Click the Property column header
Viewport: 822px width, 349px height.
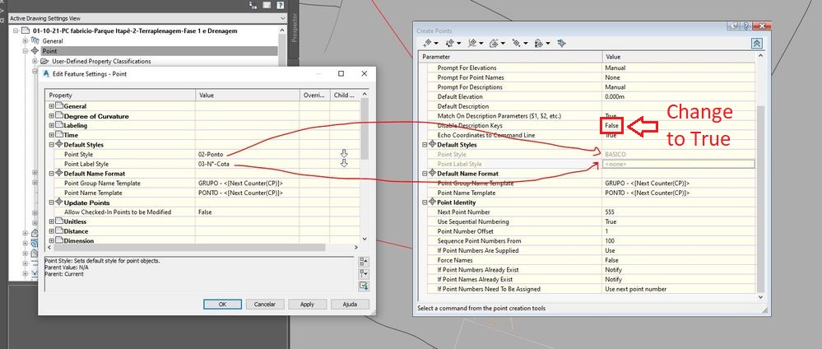121,95
